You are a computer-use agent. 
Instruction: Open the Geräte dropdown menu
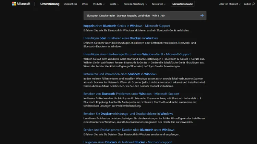tap(114, 4)
